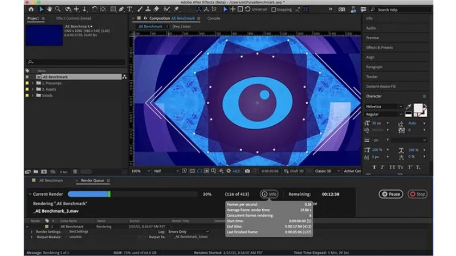Click the snapshot camera icon below viewer

tap(247, 171)
